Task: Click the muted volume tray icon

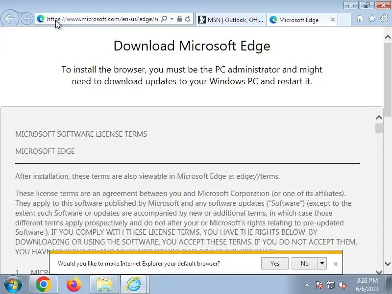Action: [x=342, y=285]
